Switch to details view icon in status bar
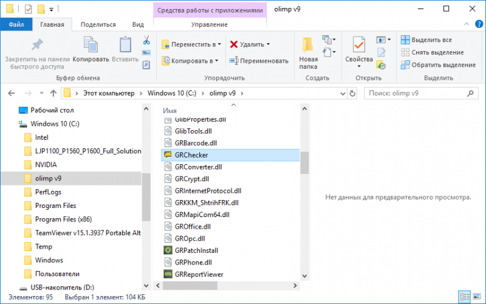This screenshot has height=304, width=486. pos(464,297)
